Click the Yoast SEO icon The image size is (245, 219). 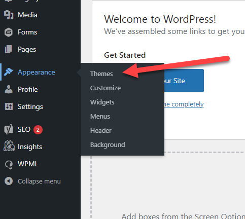tap(9, 129)
